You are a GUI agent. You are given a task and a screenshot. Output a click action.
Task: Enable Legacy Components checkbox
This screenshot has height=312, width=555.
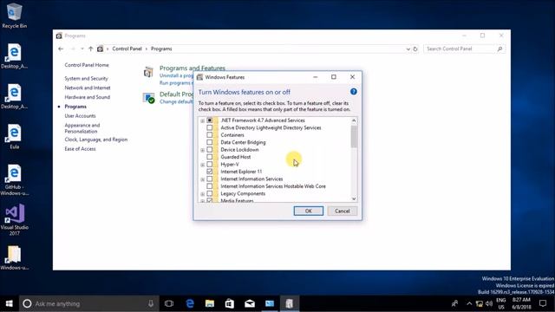[x=210, y=193]
